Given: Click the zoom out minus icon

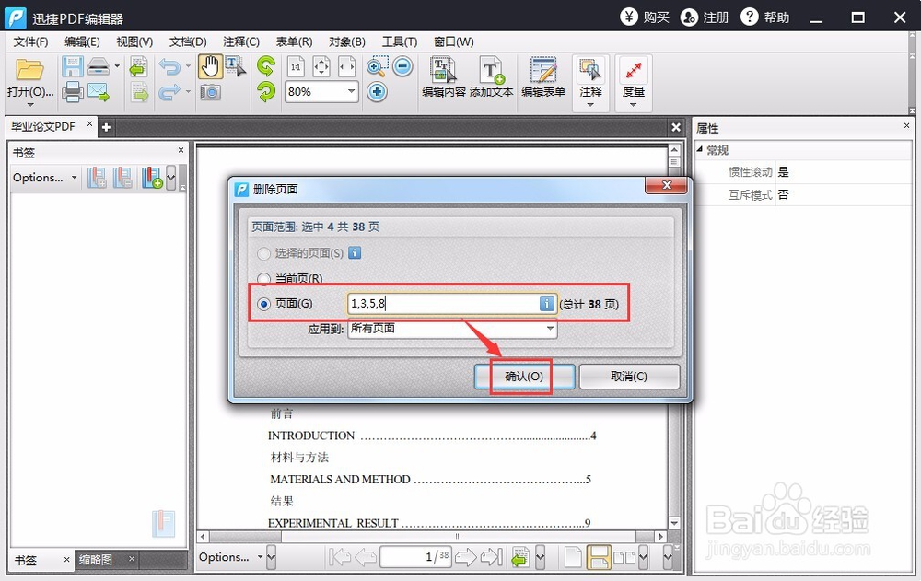Looking at the screenshot, I should (x=403, y=66).
